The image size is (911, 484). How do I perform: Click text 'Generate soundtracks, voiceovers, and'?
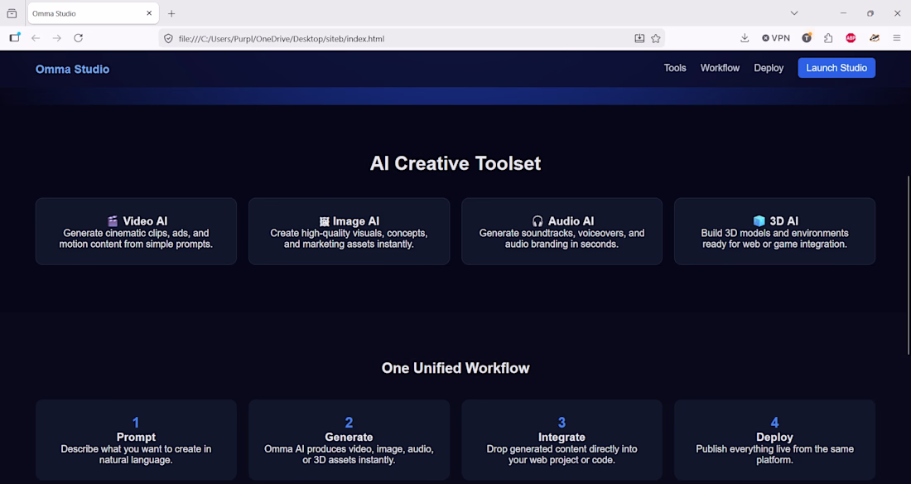tap(562, 233)
